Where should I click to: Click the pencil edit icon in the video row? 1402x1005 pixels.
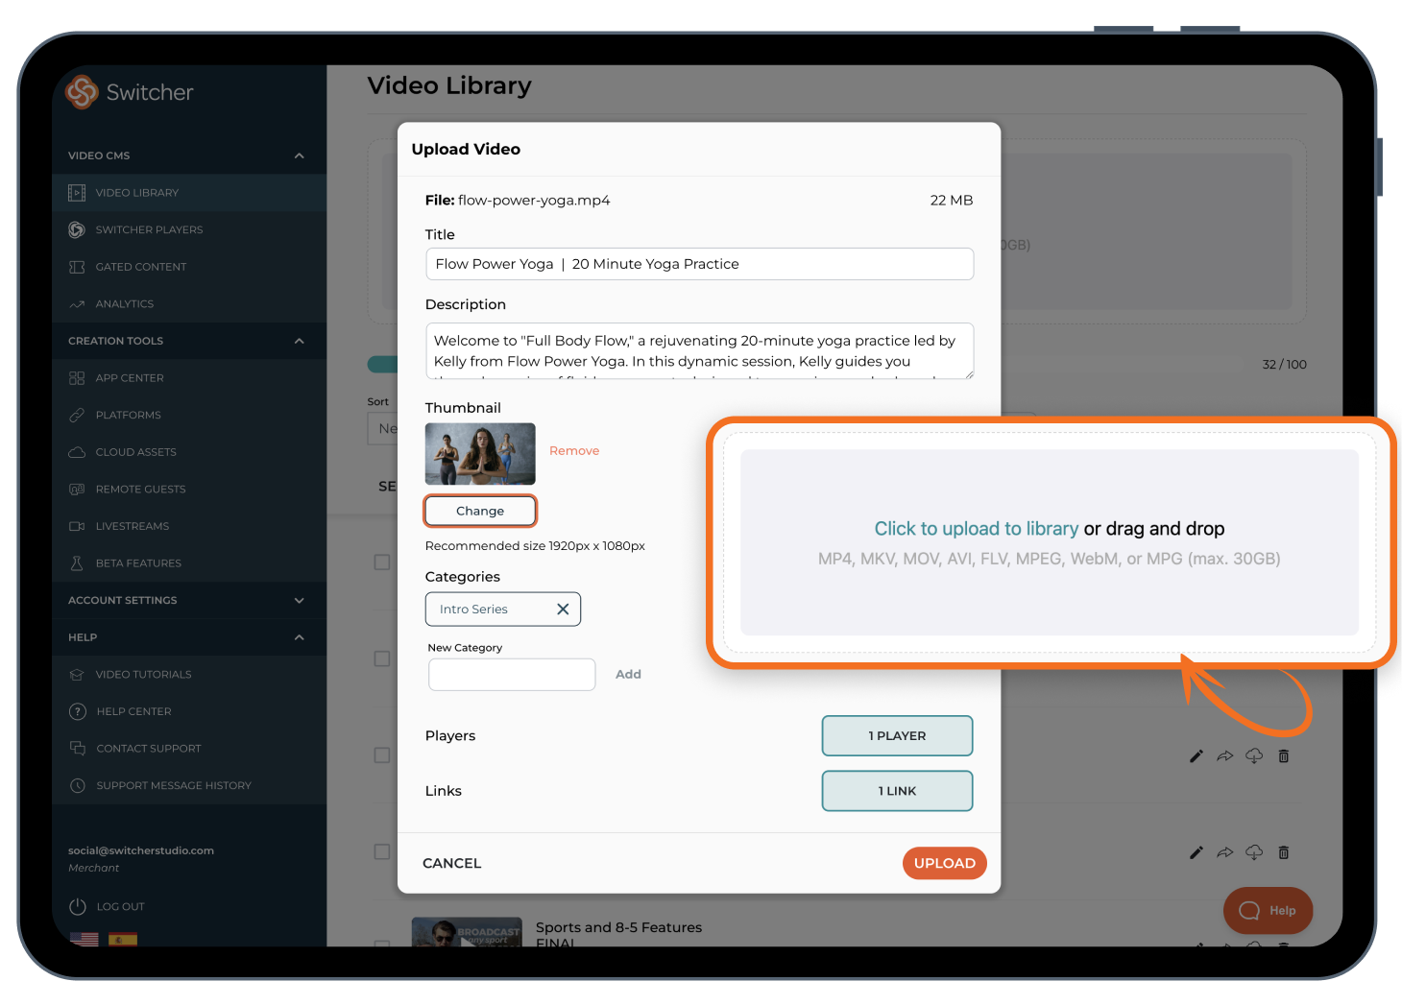(x=1197, y=756)
